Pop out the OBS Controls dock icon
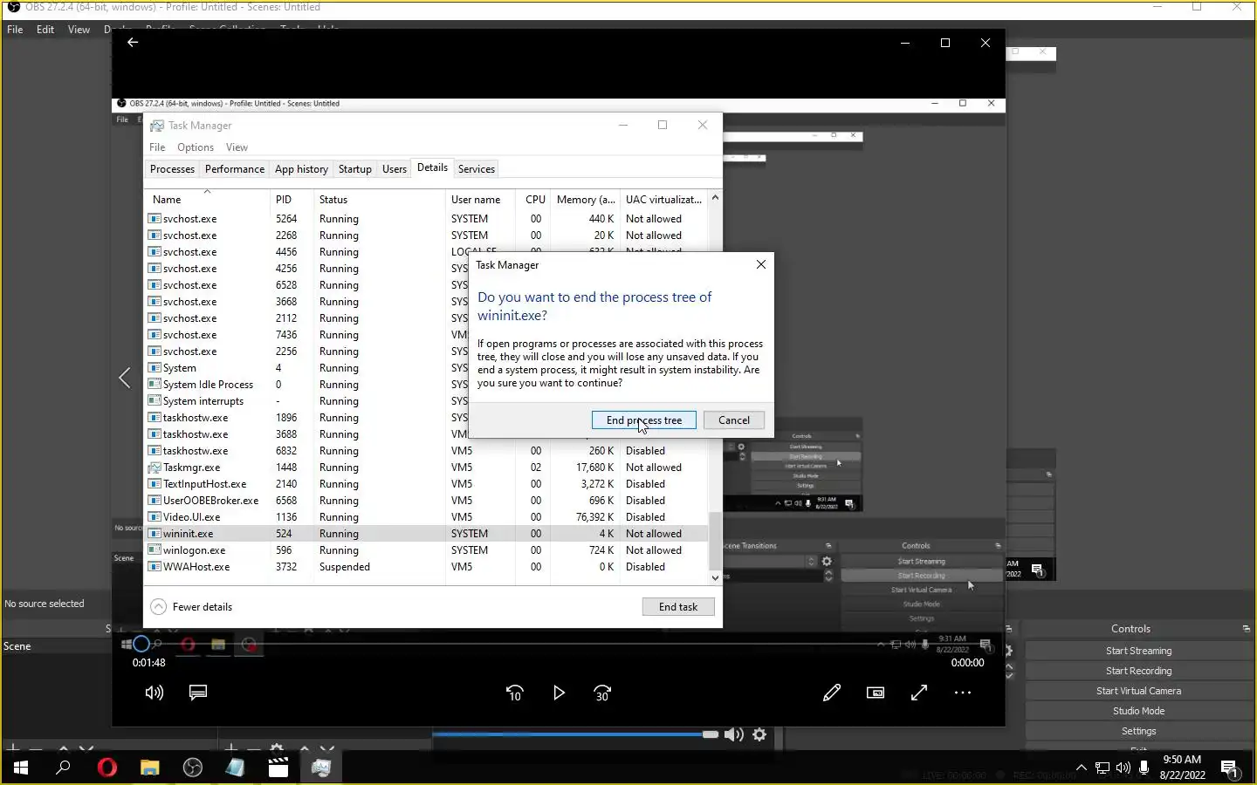 1246,628
